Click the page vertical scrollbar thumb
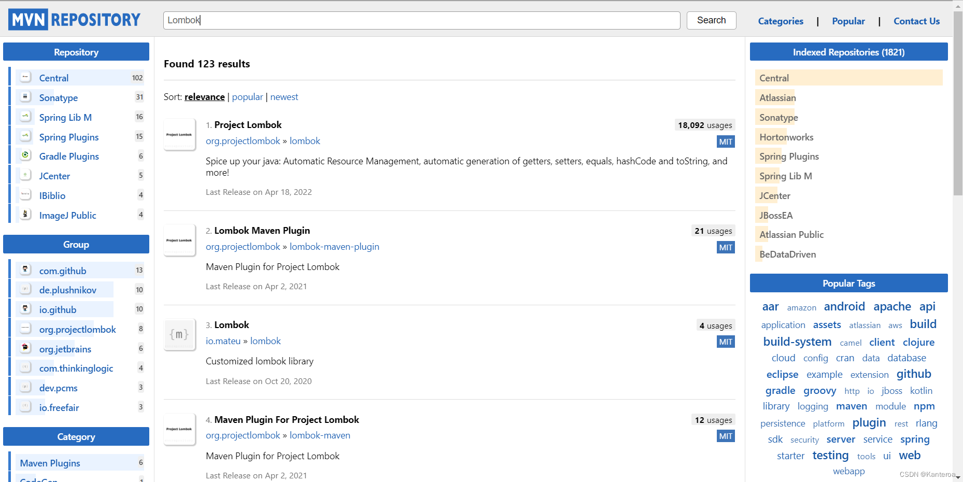This screenshot has height=482, width=963. pos(958,104)
